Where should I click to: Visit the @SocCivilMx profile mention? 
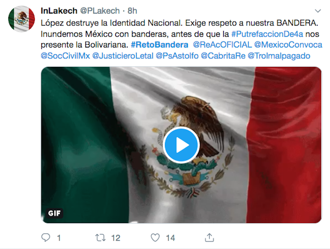tap(65, 56)
